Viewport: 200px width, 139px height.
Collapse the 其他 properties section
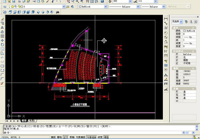coord(193,89)
